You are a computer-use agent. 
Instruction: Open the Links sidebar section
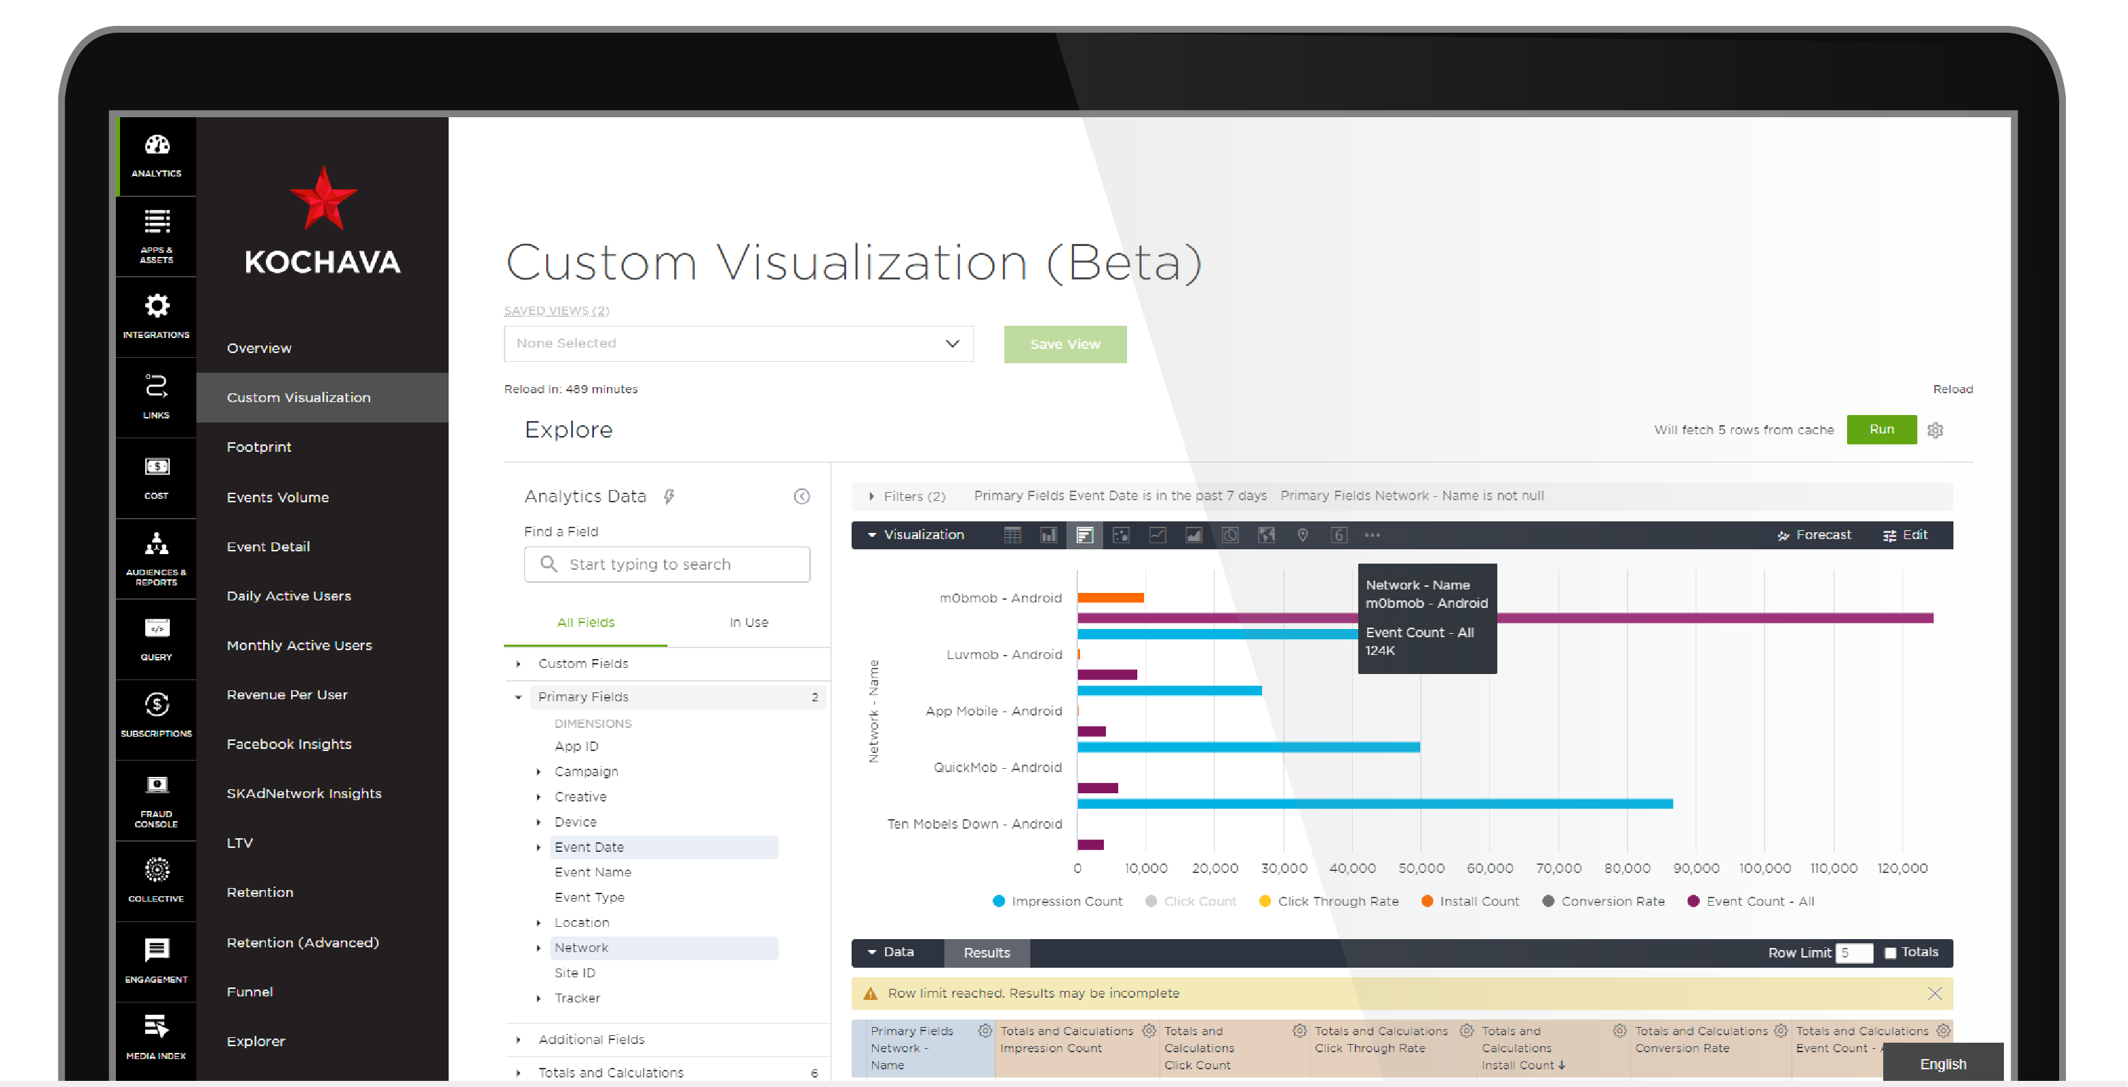(x=156, y=397)
